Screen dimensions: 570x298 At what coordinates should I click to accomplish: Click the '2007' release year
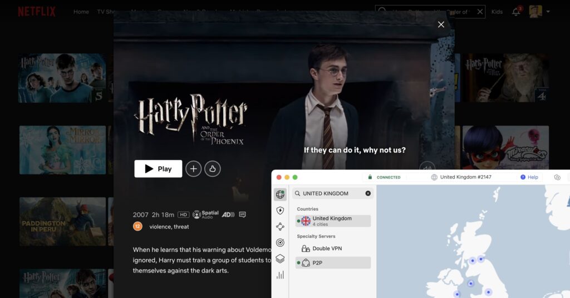pyautogui.click(x=140, y=215)
